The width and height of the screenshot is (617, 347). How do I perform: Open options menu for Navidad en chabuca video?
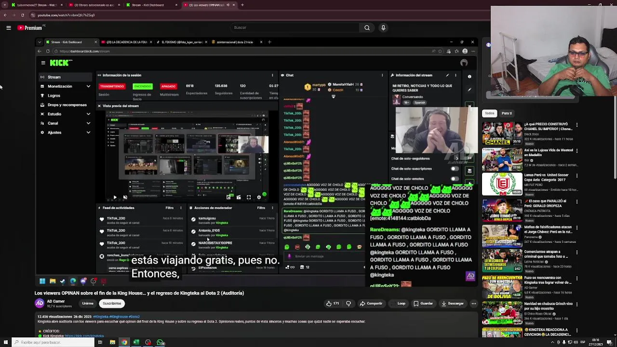point(577,305)
